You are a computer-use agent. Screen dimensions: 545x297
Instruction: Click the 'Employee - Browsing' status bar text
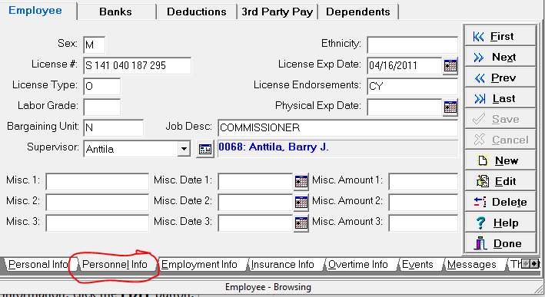[x=268, y=287]
